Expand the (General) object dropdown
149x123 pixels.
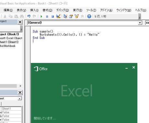click(140, 23)
